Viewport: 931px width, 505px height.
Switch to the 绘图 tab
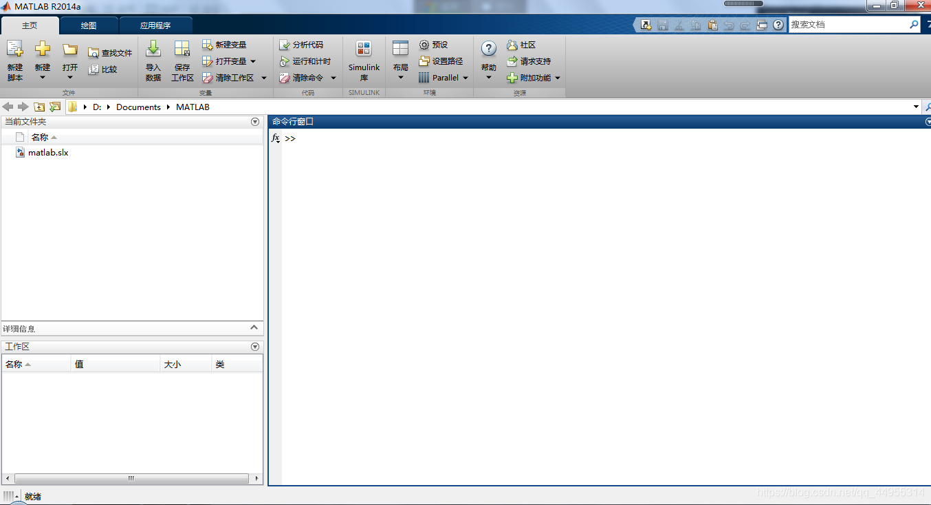pyautogui.click(x=89, y=25)
